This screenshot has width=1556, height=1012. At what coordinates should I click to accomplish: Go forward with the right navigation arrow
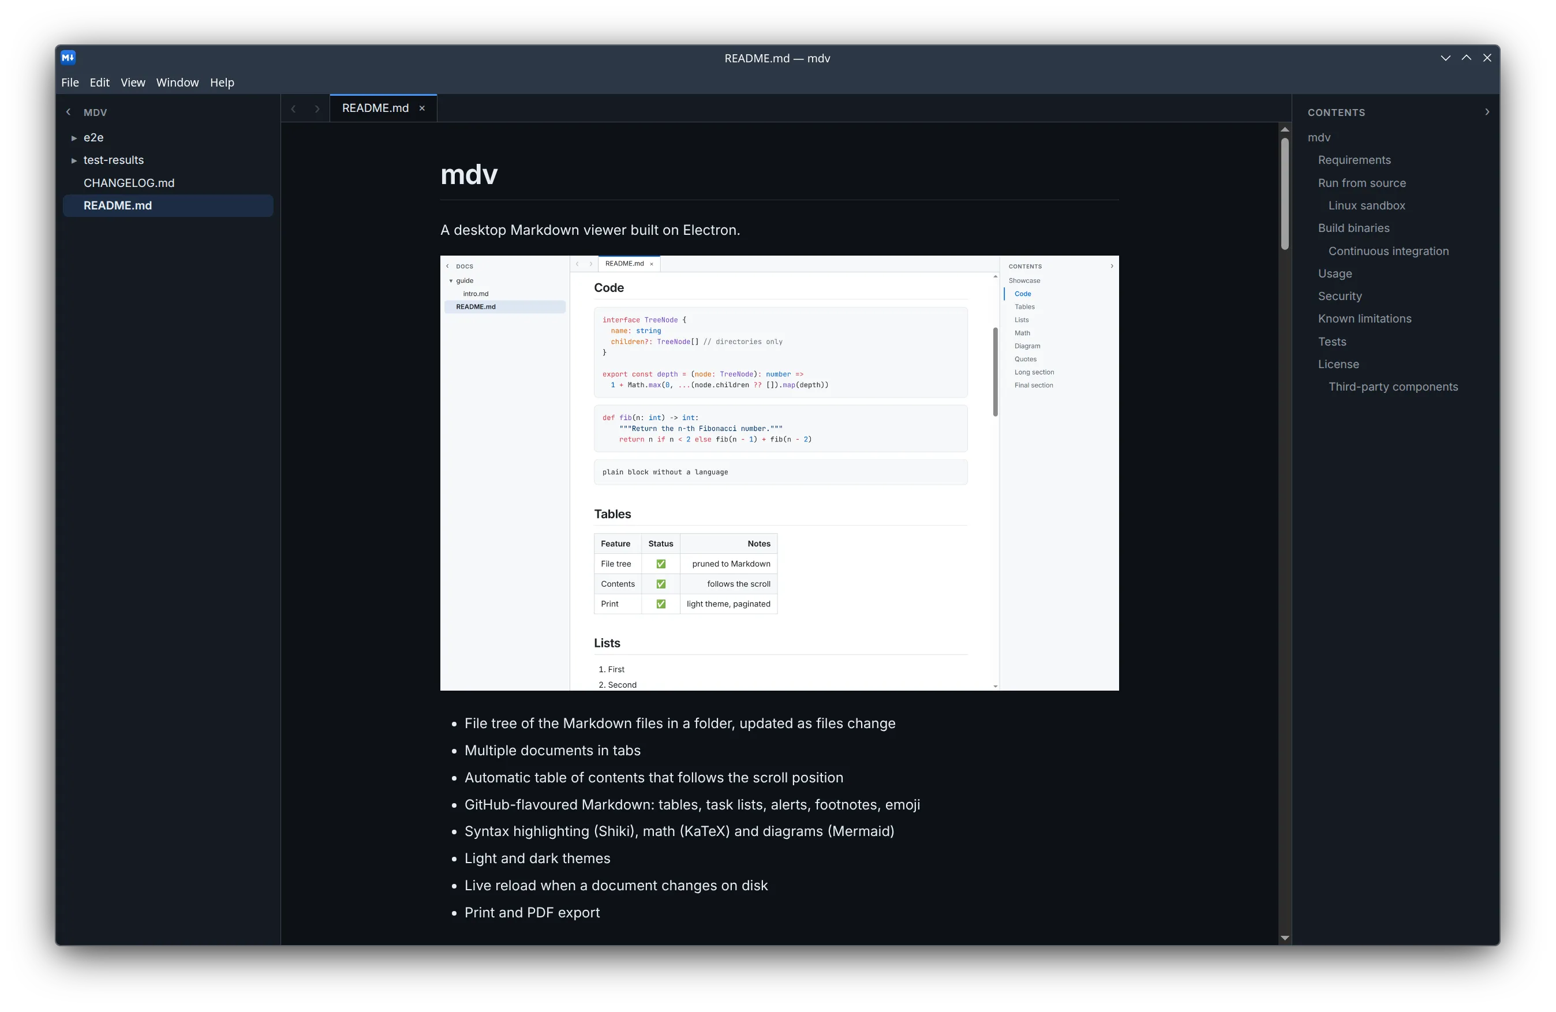(317, 108)
